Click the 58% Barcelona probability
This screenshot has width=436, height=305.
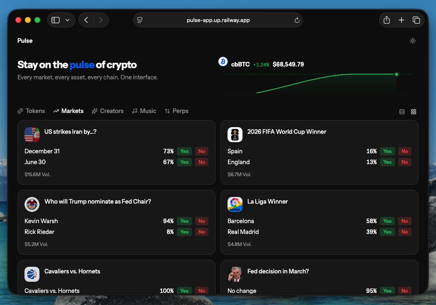point(371,221)
